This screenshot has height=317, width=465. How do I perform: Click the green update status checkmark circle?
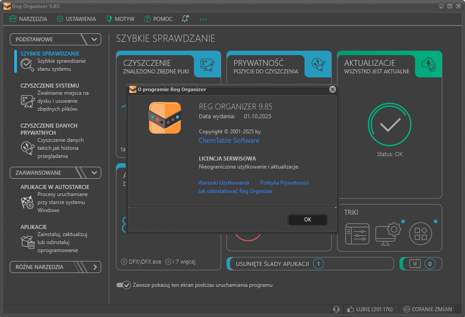390,124
